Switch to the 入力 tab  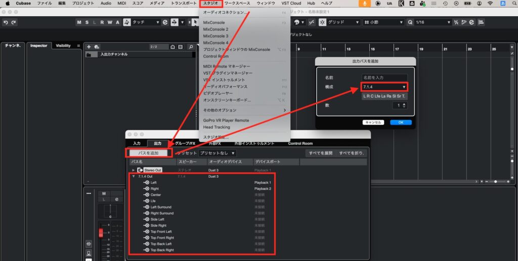click(x=137, y=143)
